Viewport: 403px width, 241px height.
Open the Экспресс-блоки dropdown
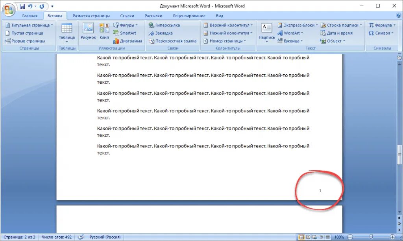(x=298, y=25)
